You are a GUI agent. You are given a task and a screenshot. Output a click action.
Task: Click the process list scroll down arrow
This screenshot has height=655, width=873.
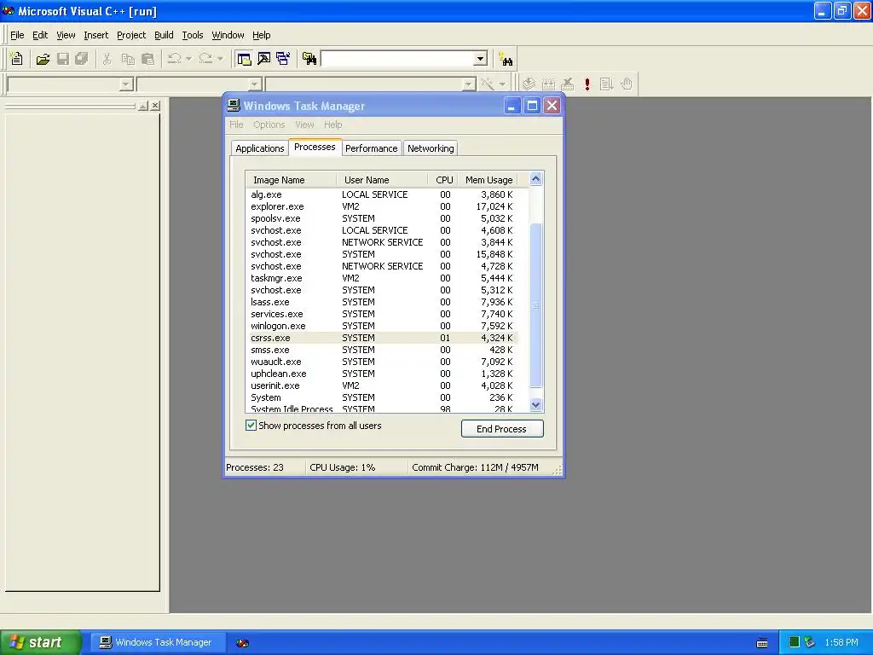pos(535,405)
